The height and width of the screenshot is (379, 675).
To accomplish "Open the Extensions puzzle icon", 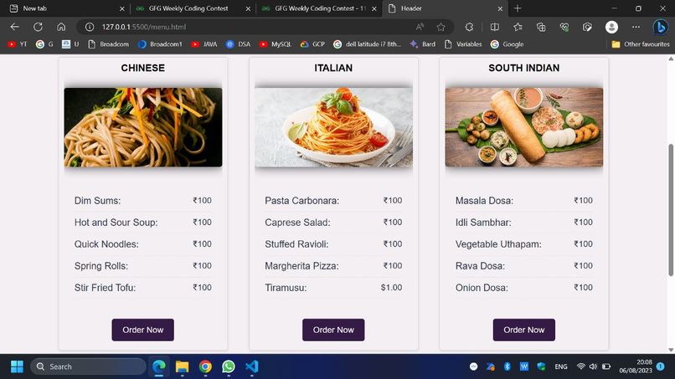I will (469, 27).
